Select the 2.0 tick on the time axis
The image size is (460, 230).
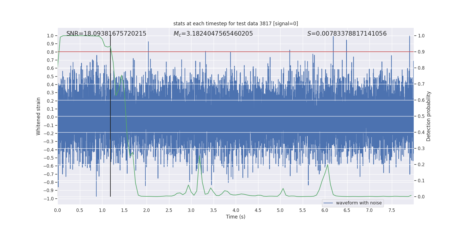[147, 210]
